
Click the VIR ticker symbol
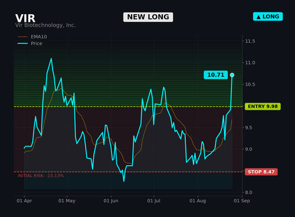tap(25, 18)
